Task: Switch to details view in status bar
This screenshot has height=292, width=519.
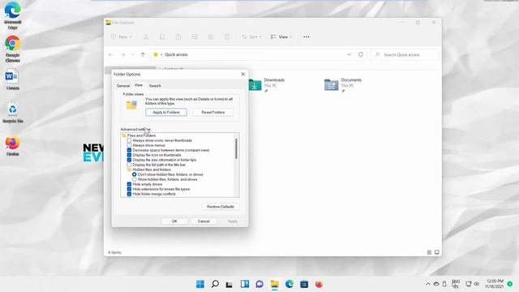Action: tap(429, 252)
